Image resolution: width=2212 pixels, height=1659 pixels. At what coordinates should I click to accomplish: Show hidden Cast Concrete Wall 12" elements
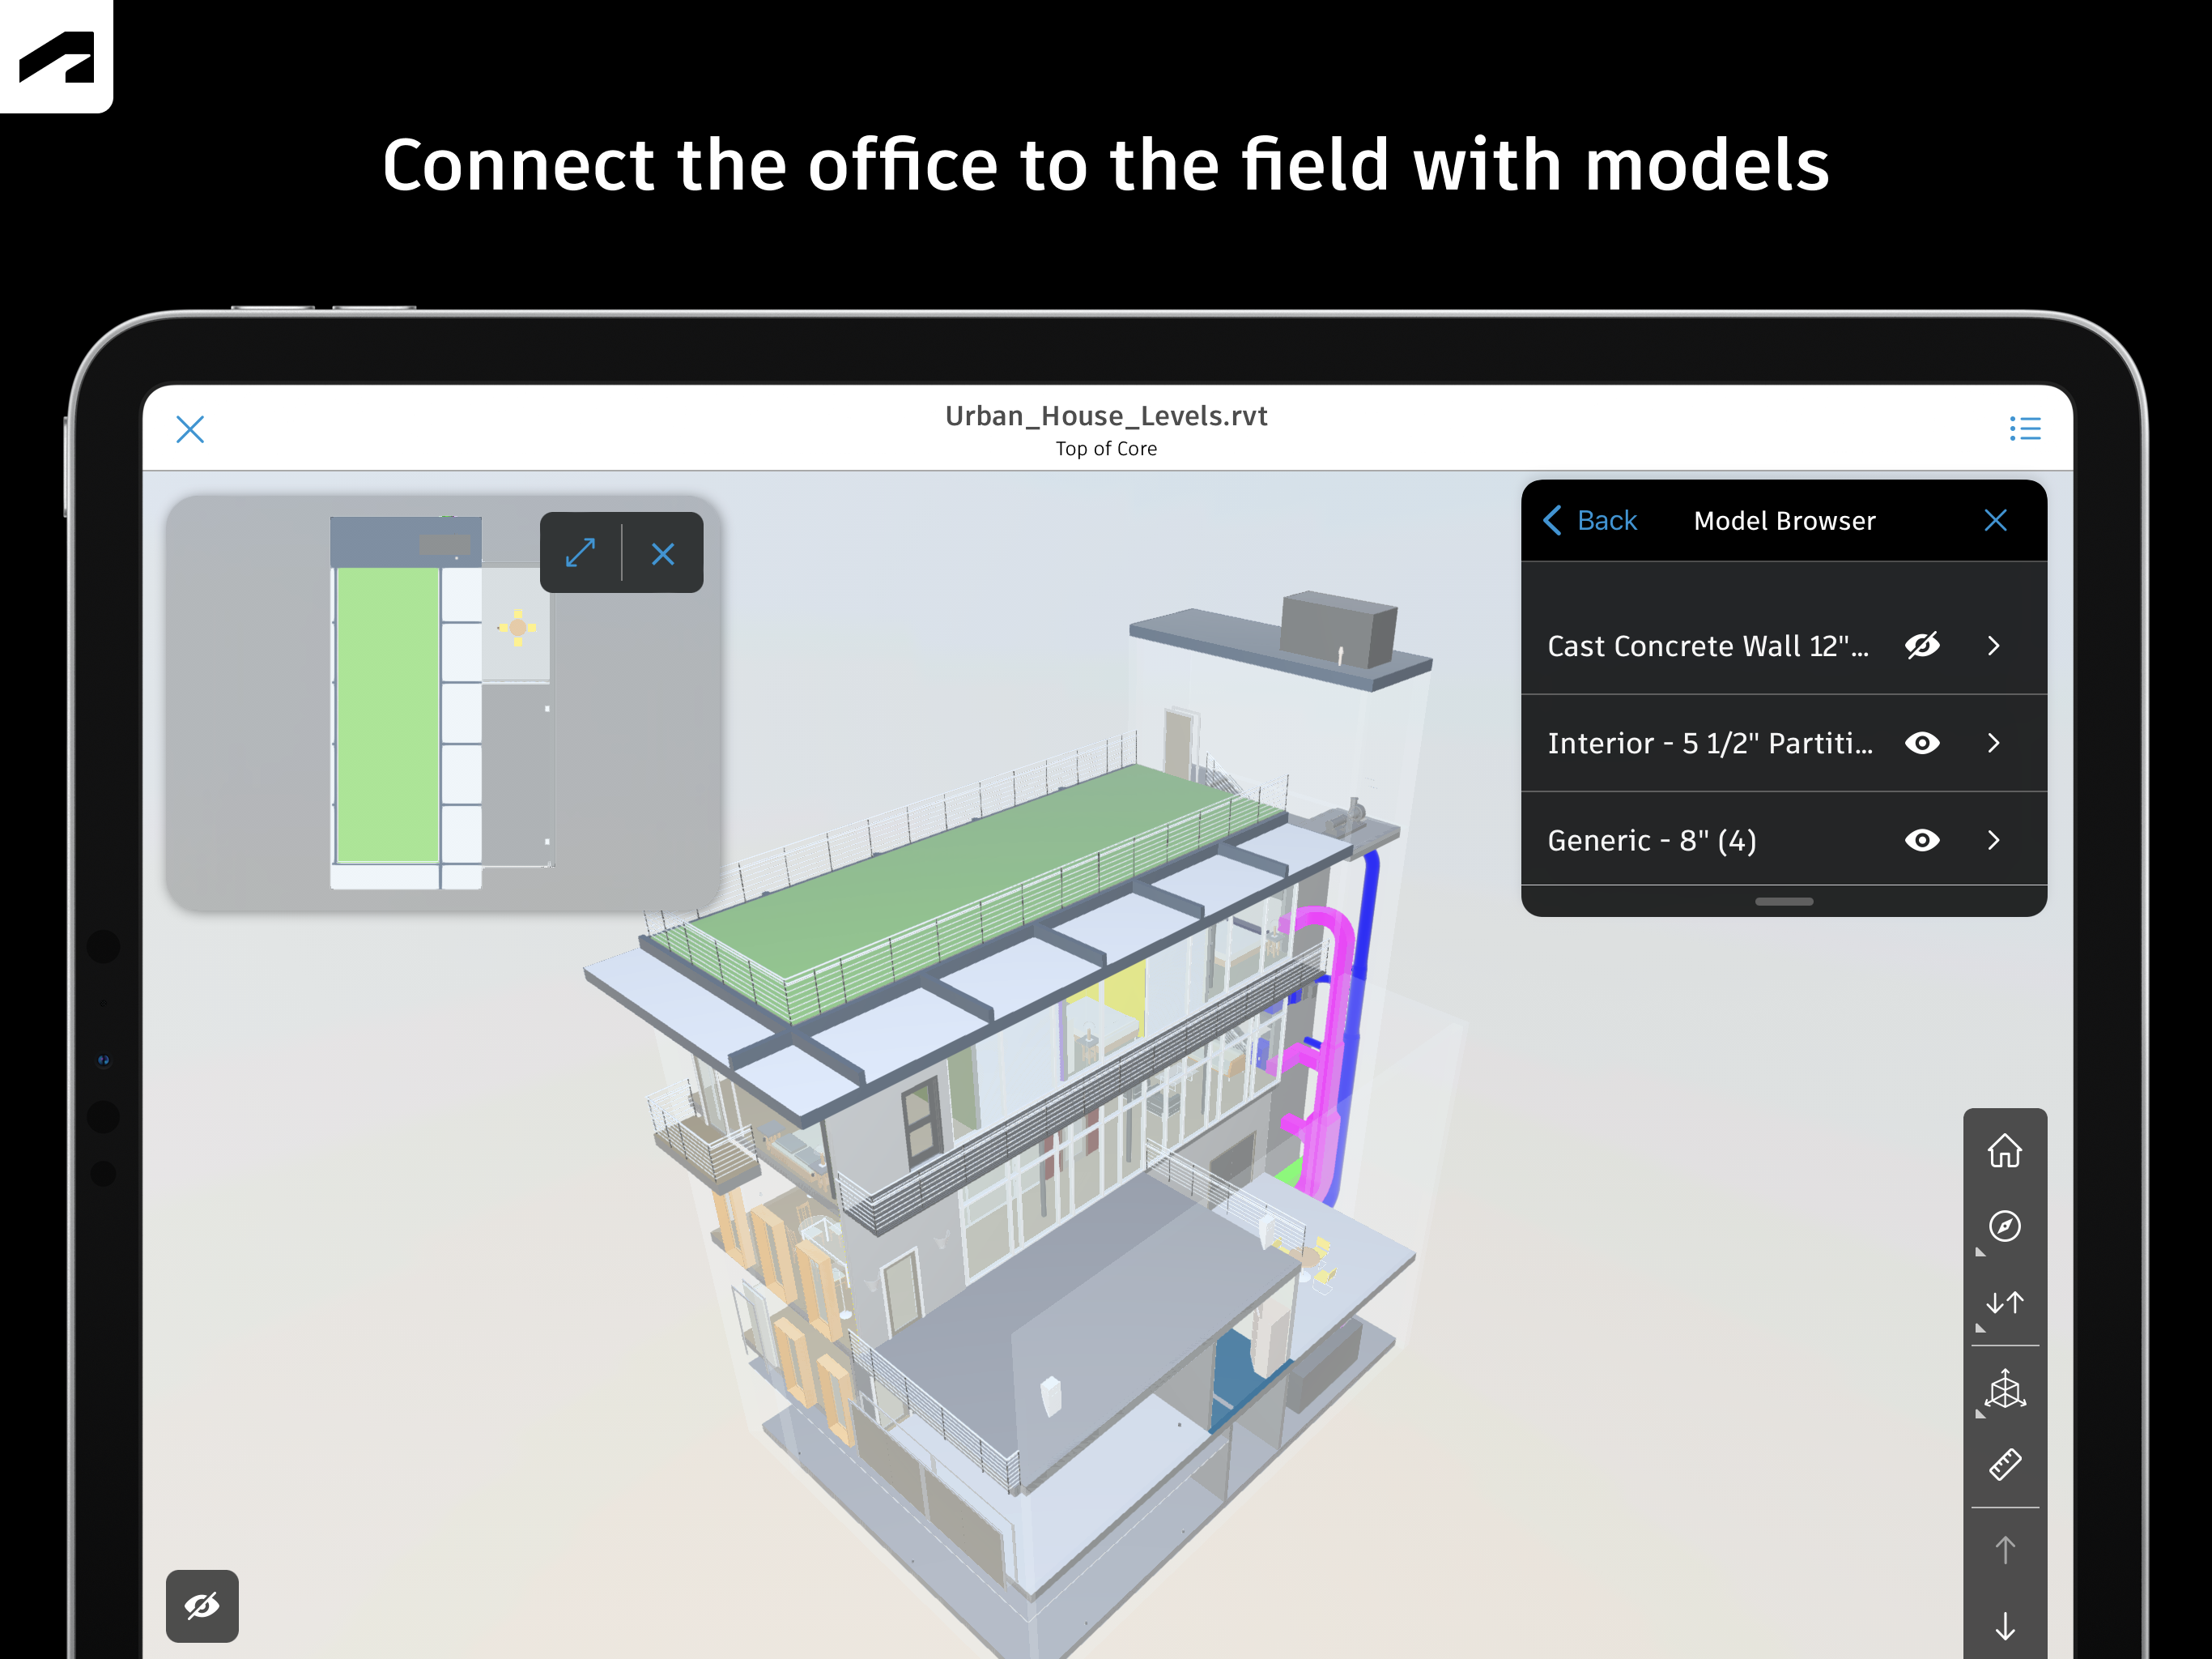pos(1921,646)
